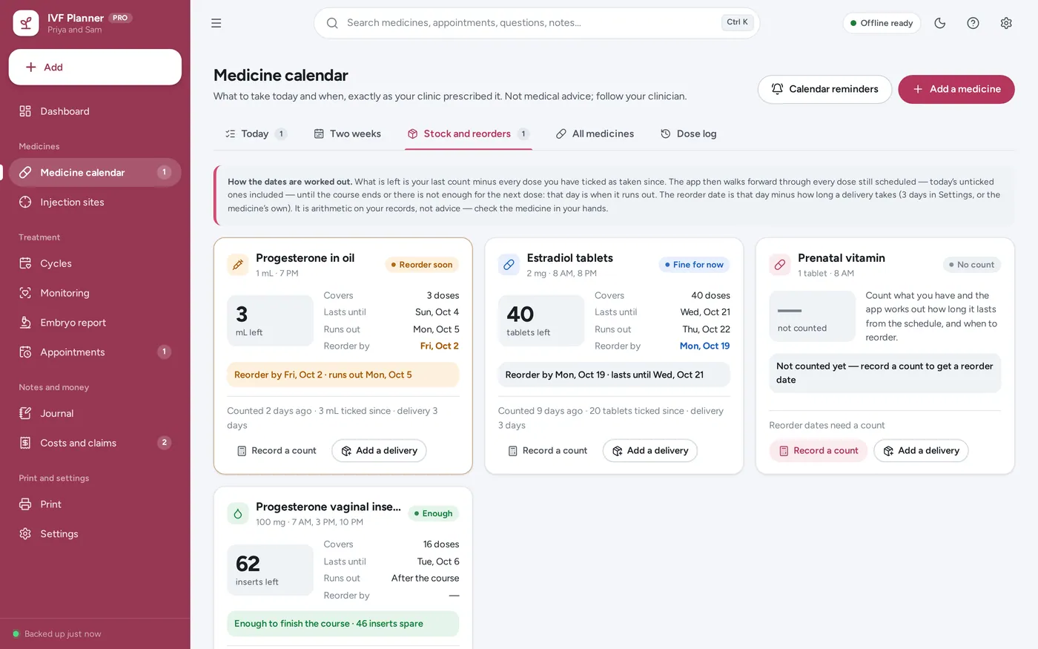
Task: Click the Backed up just now status
Action: 57,634
